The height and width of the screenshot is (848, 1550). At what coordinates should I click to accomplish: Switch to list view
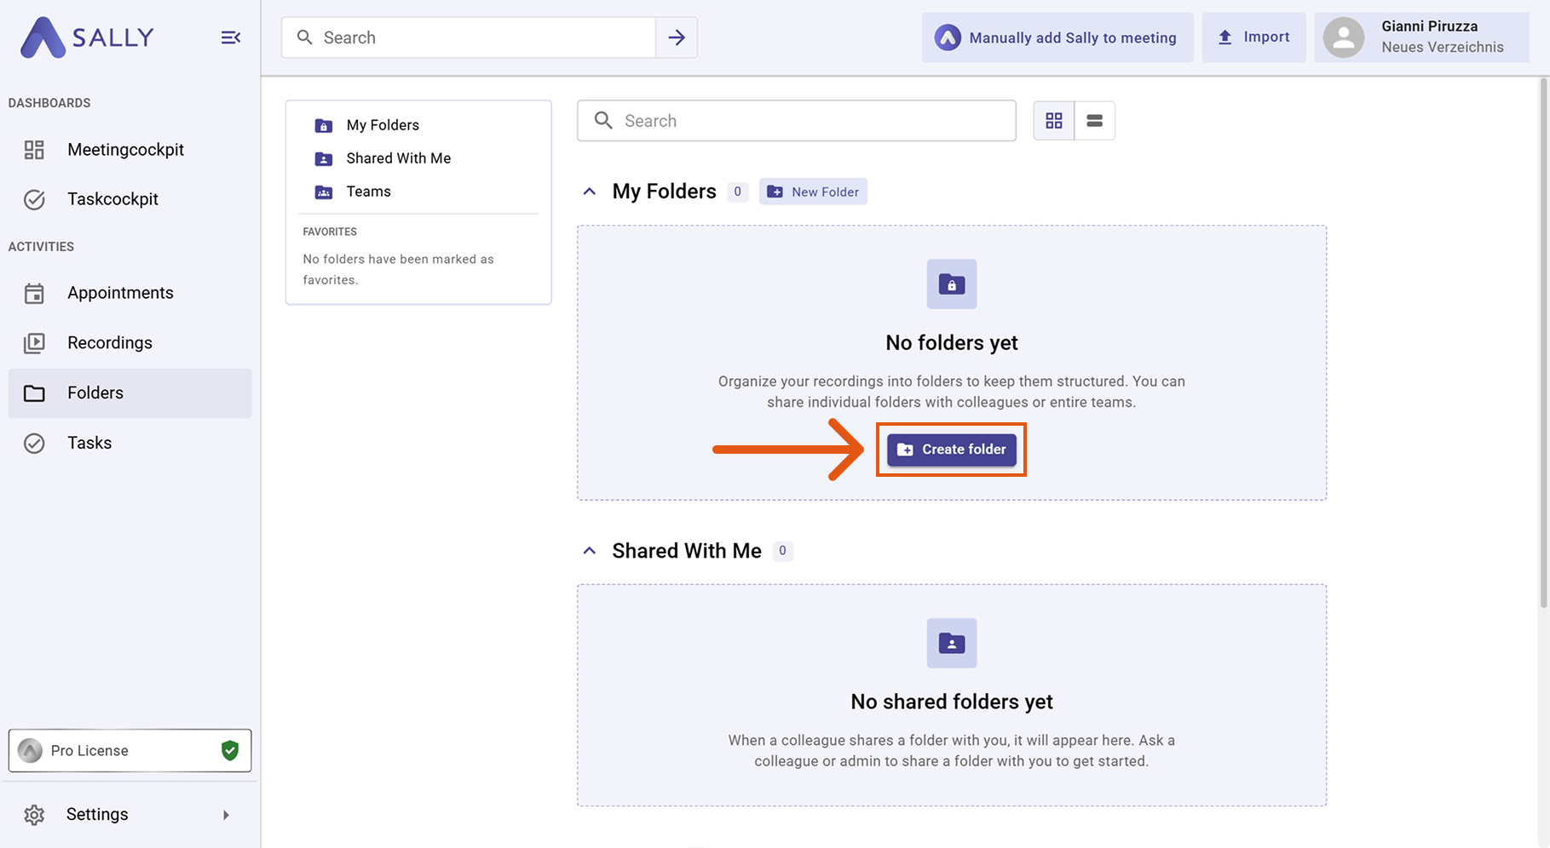coord(1095,121)
